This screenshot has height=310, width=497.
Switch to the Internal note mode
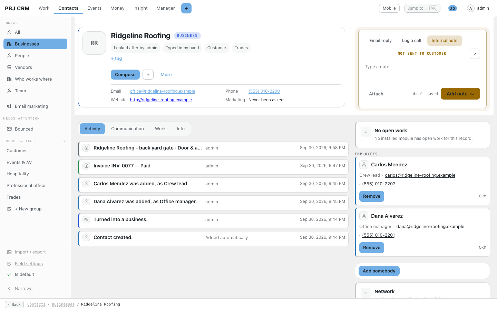(x=445, y=41)
